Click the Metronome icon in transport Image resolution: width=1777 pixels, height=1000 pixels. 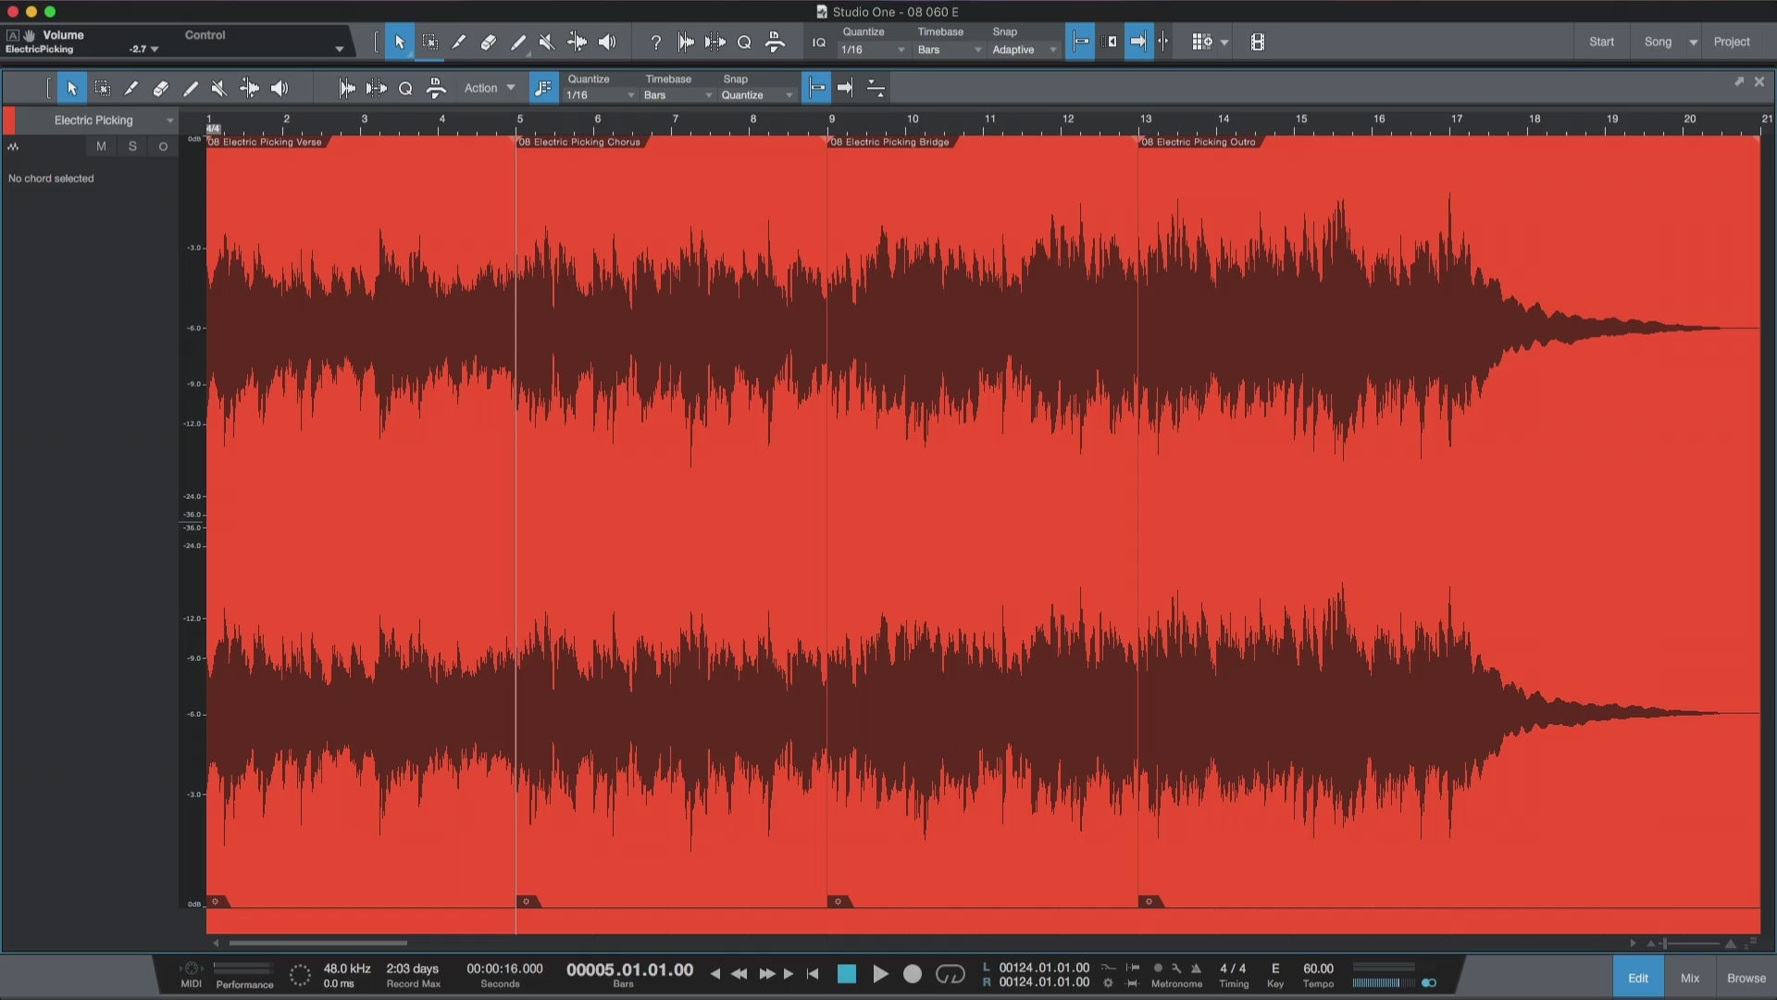point(1196,969)
